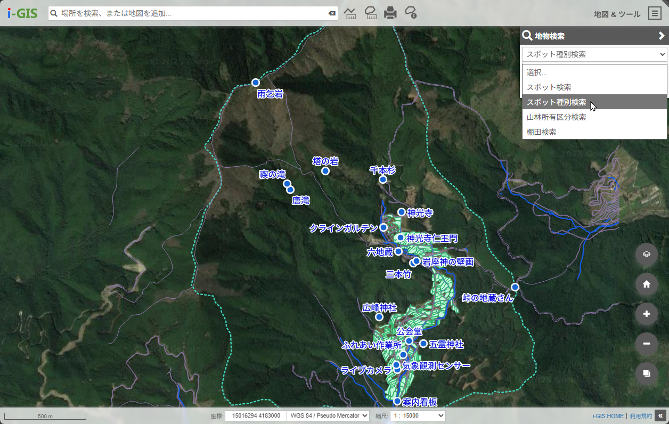Click the 神光寺仁王門 spot marker
This screenshot has height=424, width=669.
tap(401, 238)
